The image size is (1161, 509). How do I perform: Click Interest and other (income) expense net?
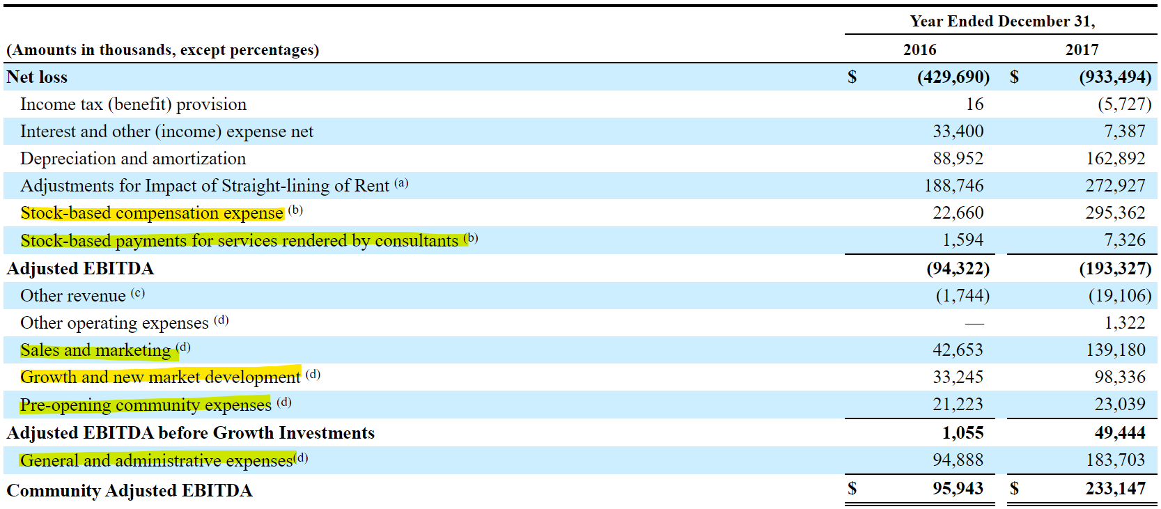[166, 132]
